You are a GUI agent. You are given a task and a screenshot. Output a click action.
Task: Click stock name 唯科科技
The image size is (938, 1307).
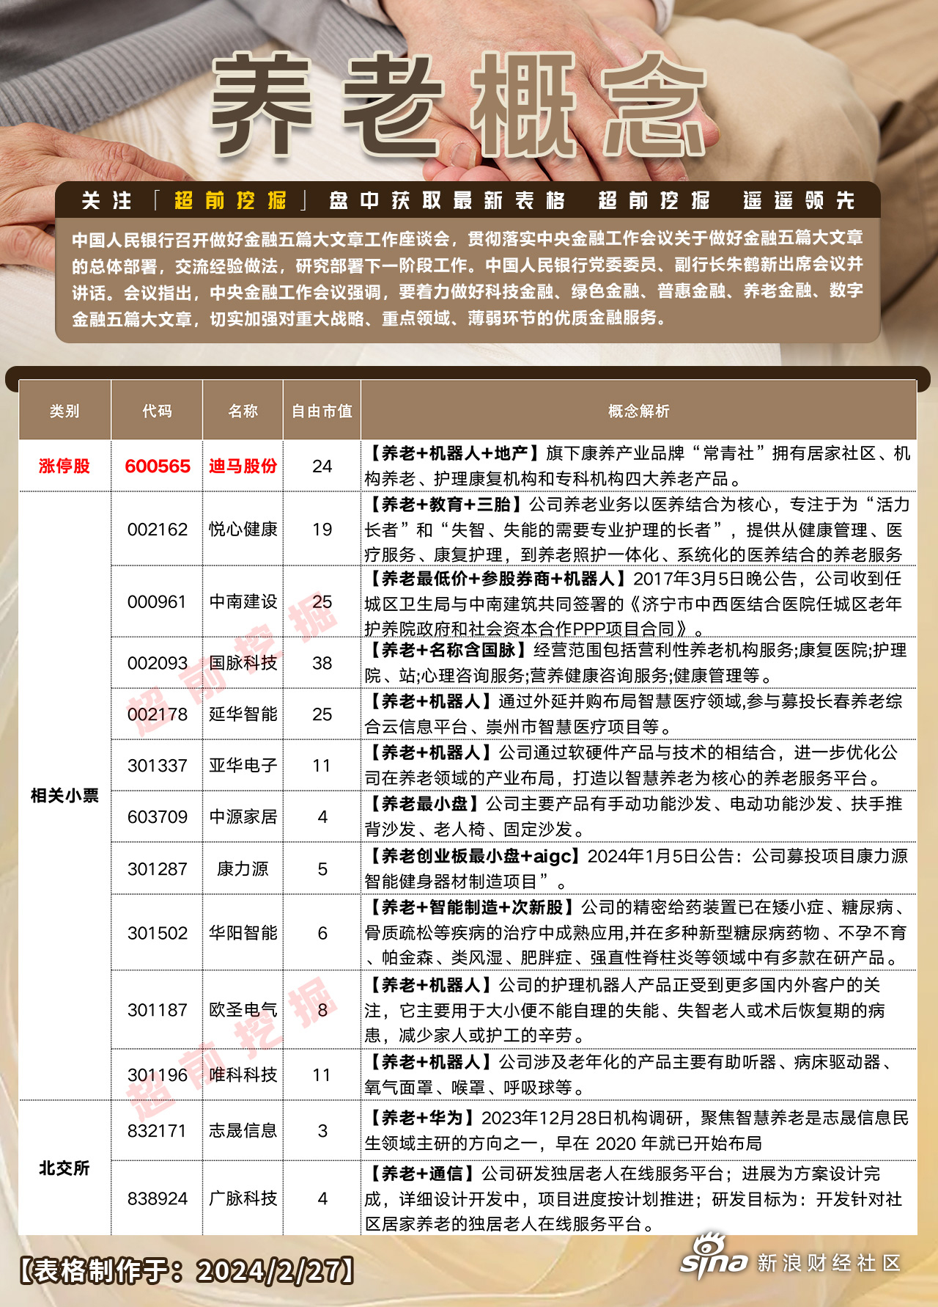[x=243, y=1075]
